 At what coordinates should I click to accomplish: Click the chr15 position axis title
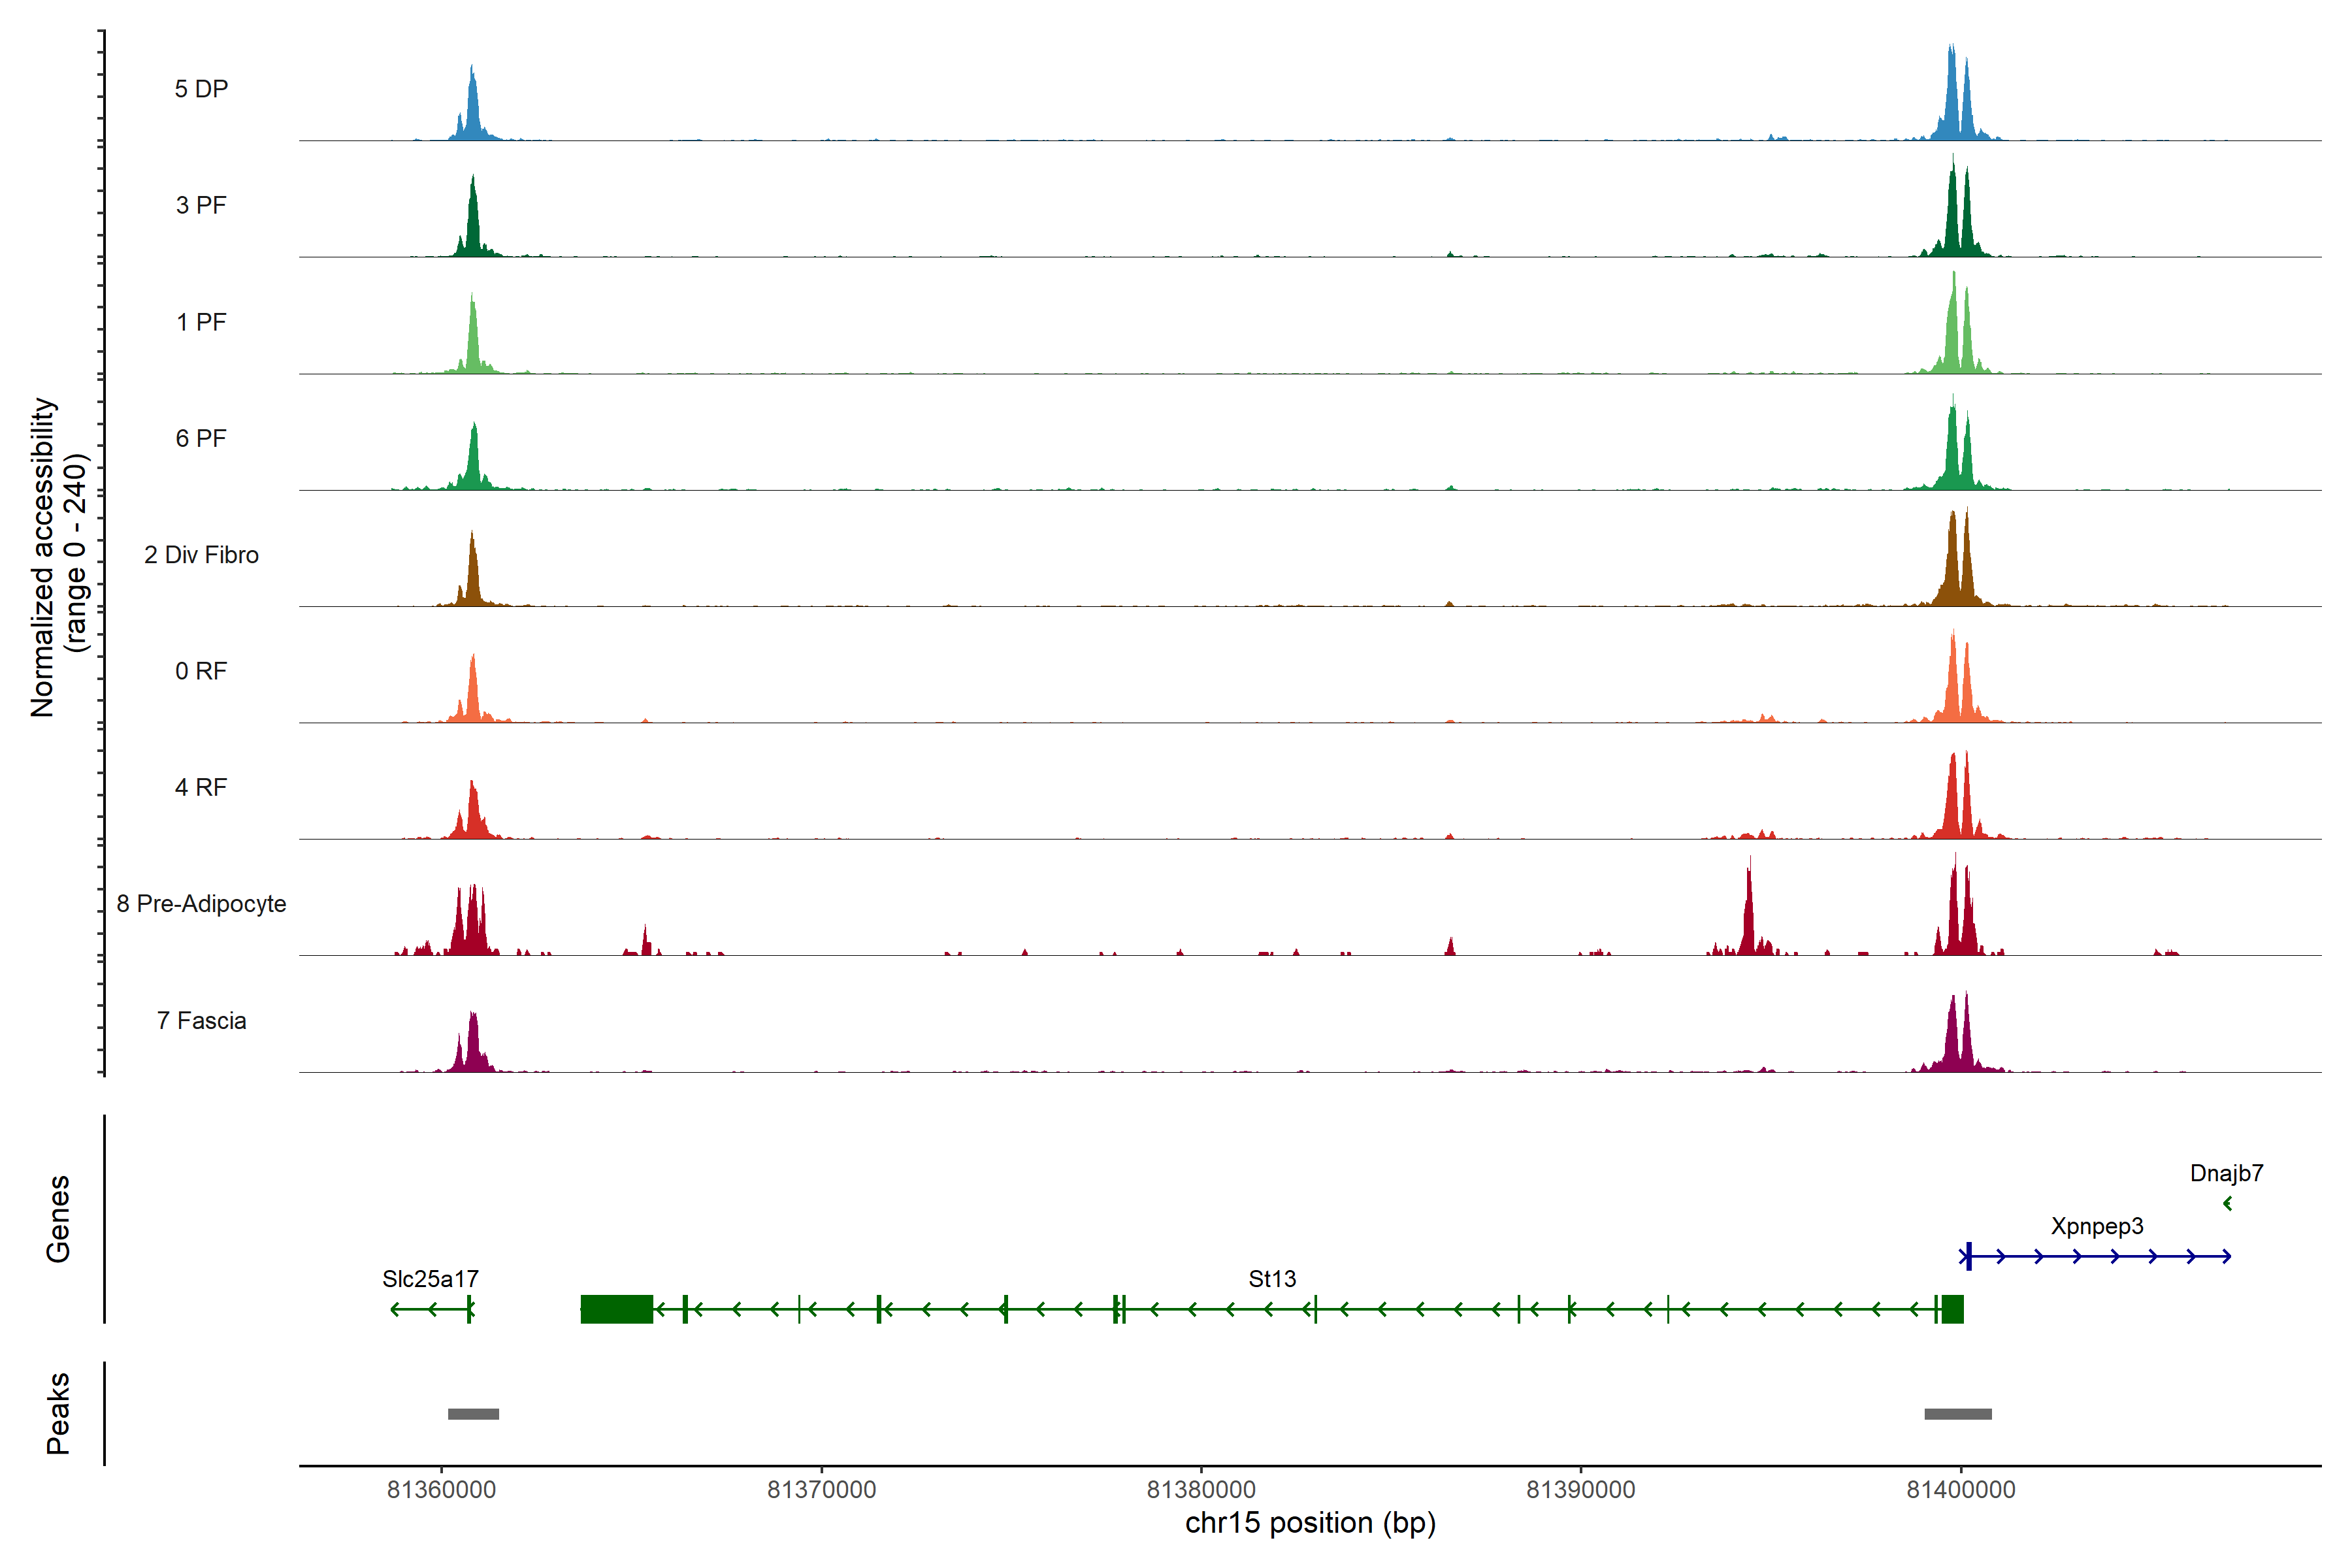coord(1310,1523)
